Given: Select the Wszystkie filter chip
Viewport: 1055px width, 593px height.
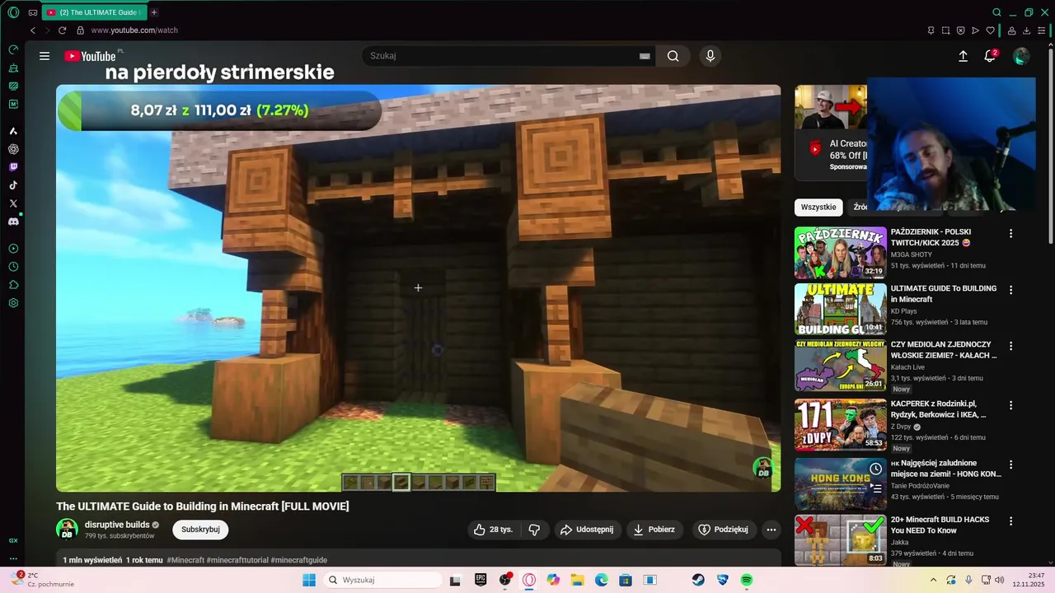Looking at the screenshot, I should [x=818, y=208].
